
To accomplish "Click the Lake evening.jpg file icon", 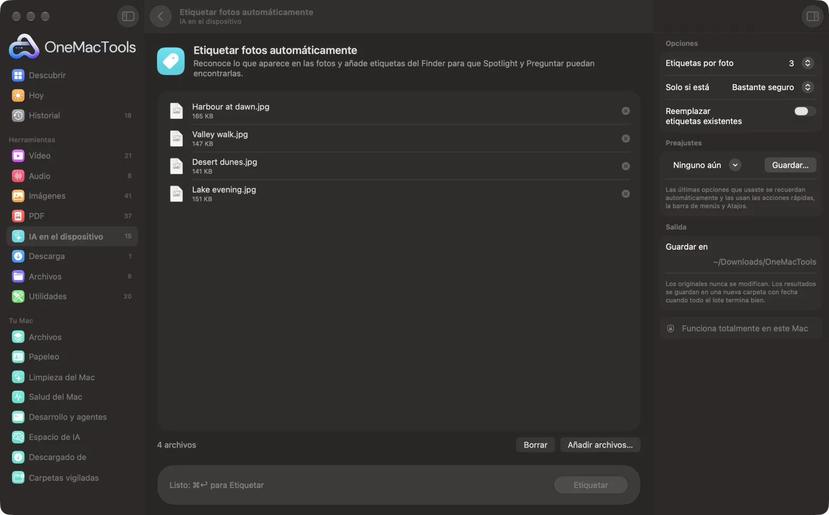I will 177,194.
